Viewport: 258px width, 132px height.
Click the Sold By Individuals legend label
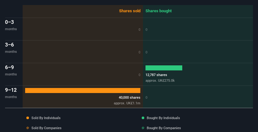(46, 118)
